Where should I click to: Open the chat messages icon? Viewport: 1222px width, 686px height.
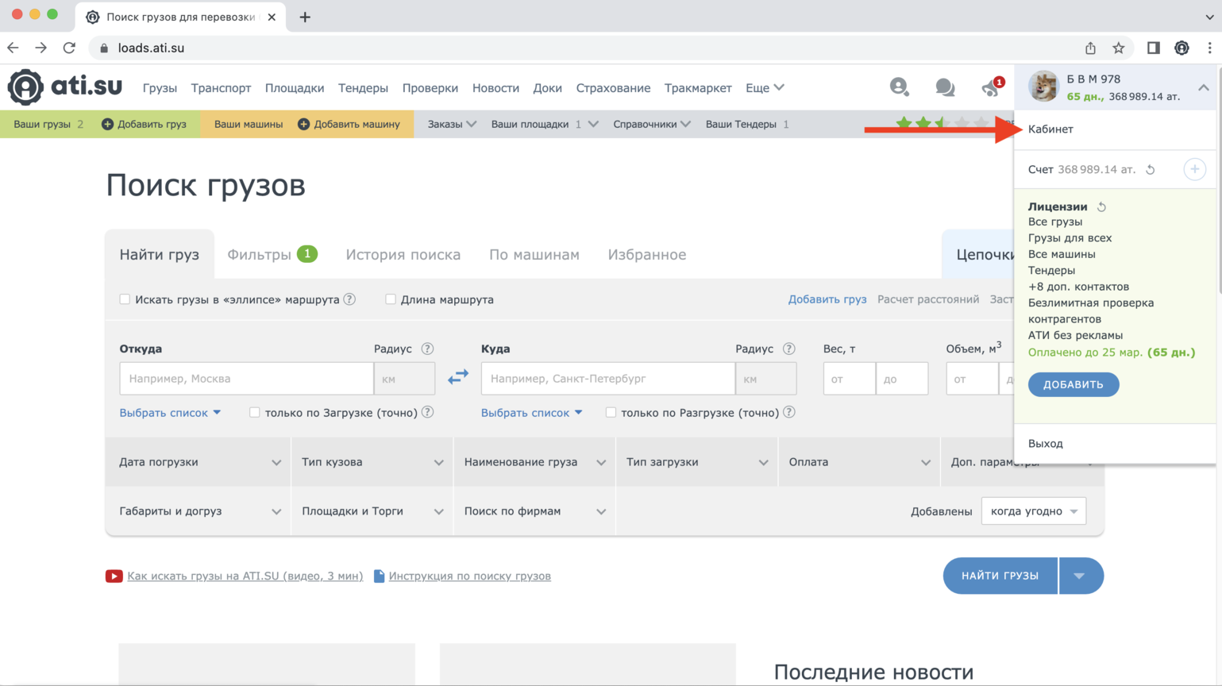945,87
